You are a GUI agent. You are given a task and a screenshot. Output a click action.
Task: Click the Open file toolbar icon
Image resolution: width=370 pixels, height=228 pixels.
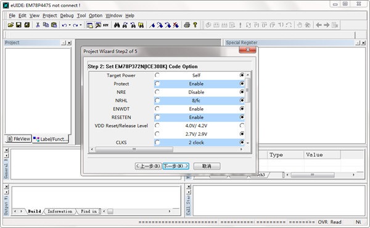tap(10, 25)
